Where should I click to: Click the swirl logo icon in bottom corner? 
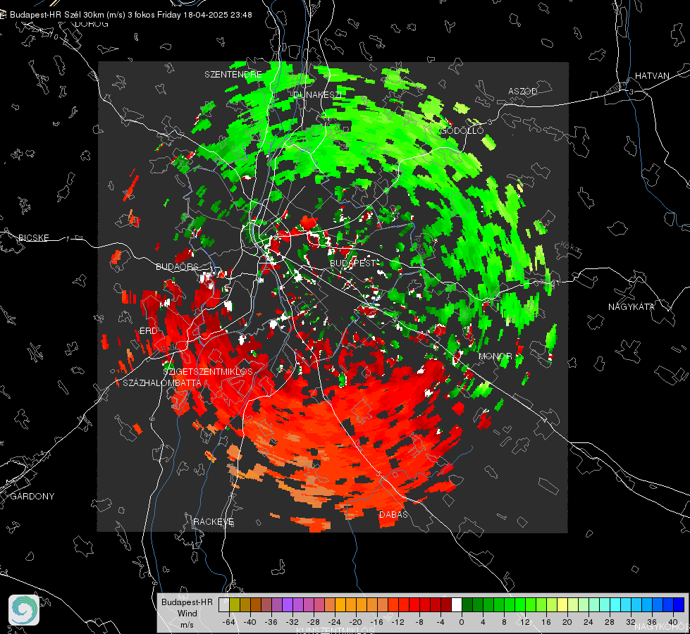coord(24,610)
